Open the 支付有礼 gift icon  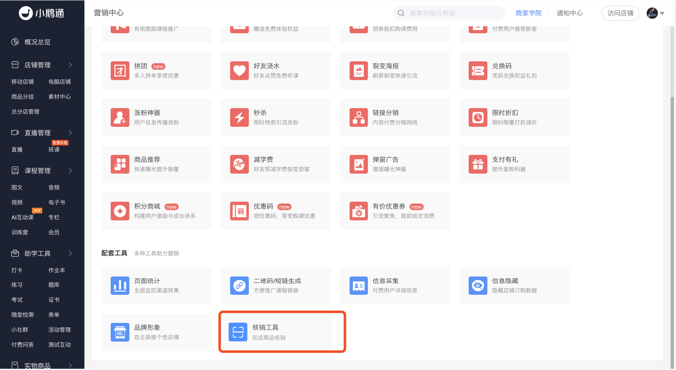(478, 164)
